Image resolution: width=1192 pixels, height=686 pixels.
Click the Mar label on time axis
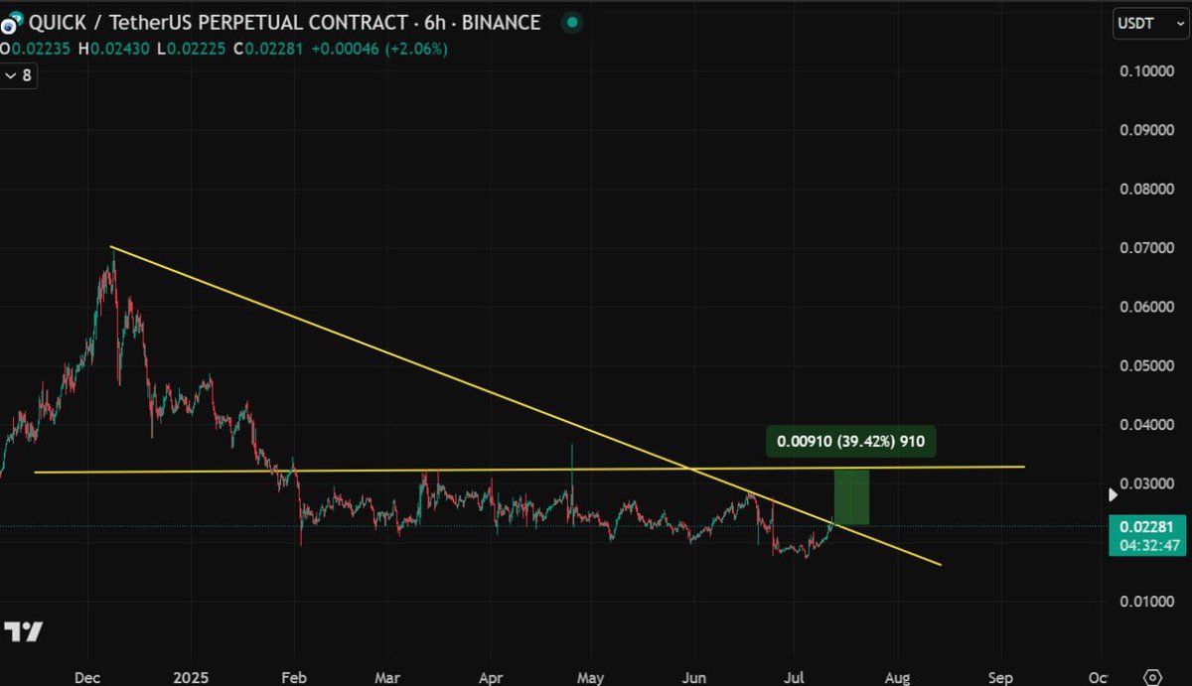[389, 676]
